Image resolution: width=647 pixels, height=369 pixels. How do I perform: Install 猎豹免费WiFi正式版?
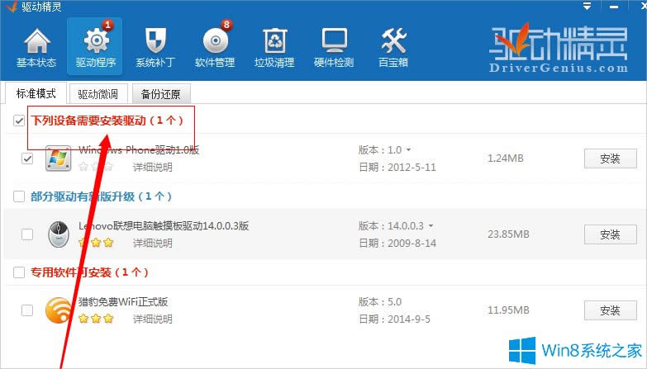click(x=611, y=310)
